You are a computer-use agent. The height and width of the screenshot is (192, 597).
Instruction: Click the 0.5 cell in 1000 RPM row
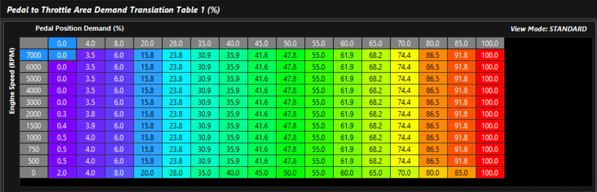(62, 137)
